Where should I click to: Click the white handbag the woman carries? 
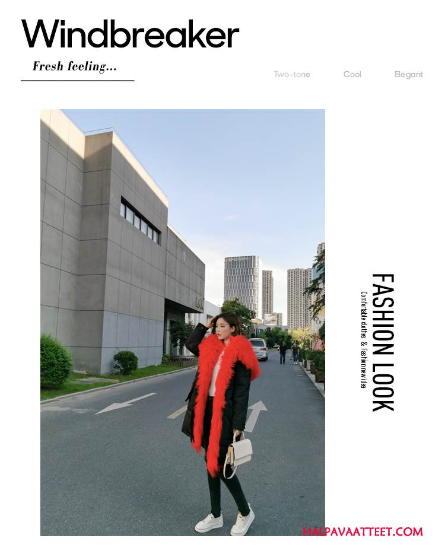239,452
